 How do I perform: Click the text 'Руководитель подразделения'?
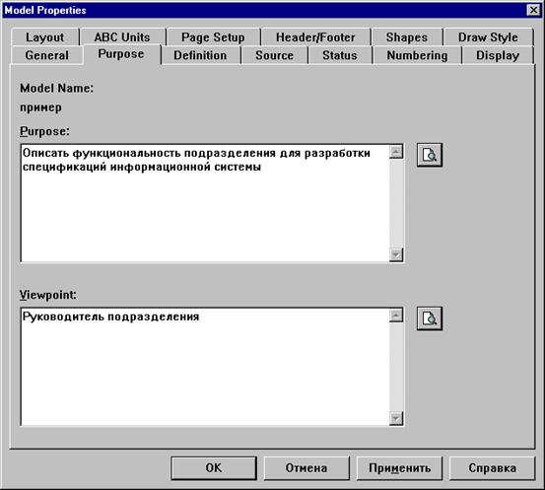(x=111, y=316)
